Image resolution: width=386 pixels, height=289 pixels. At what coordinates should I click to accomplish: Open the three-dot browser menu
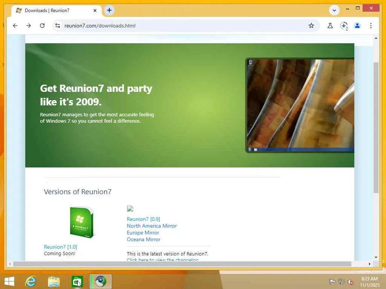point(371,26)
